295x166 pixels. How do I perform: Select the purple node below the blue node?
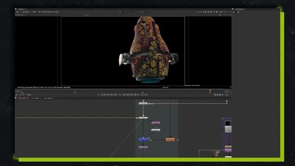[143, 147]
